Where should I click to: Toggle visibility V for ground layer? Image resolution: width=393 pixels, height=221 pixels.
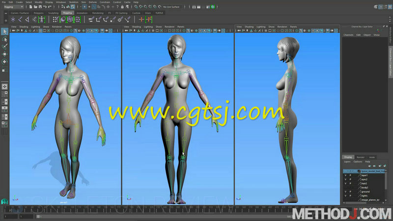345,192
